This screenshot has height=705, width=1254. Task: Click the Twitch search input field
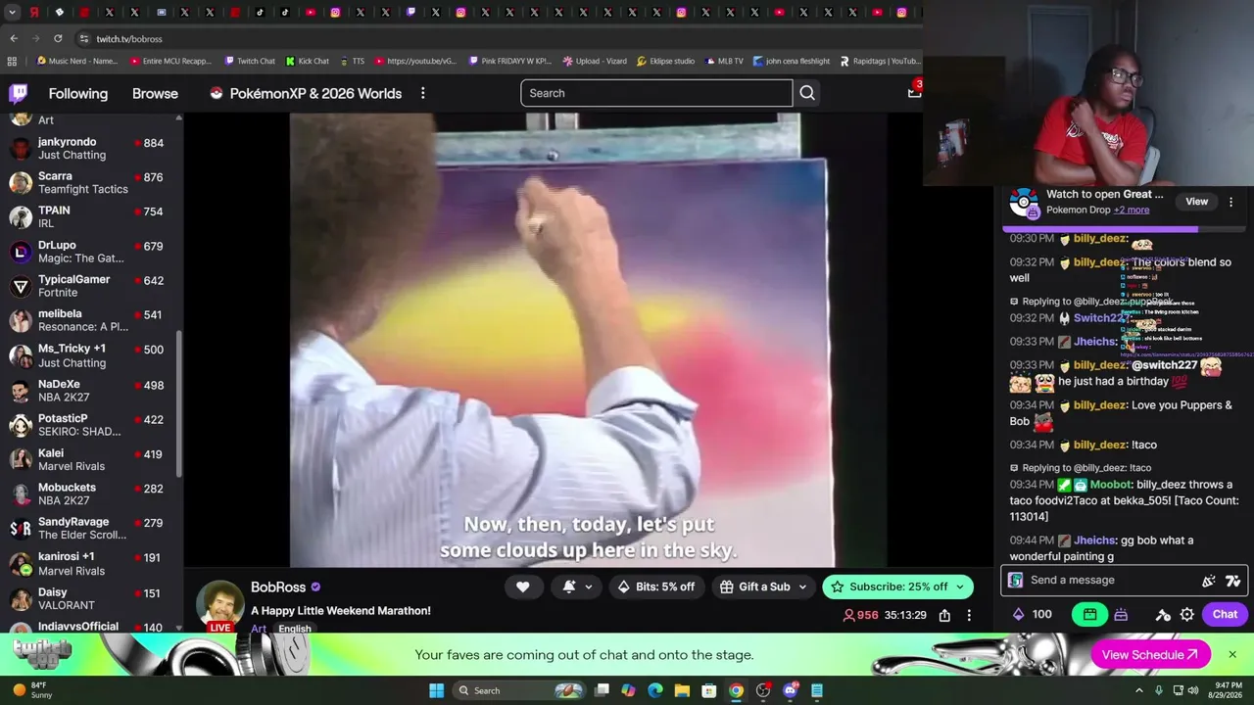coord(656,93)
